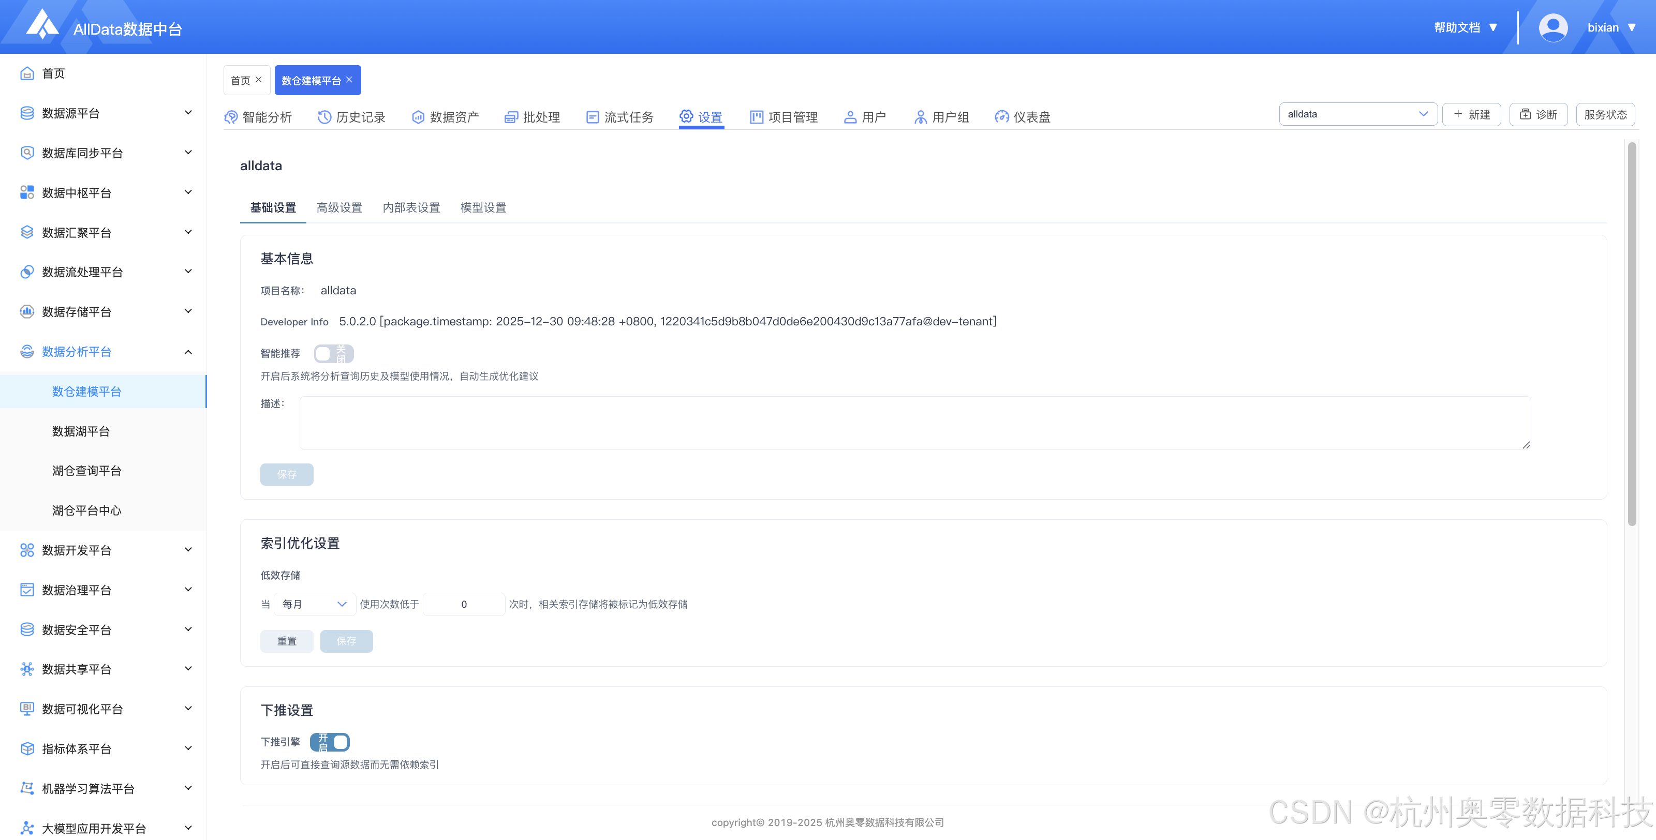Click the 数据资产 shield icon
The height and width of the screenshot is (840, 1656).
coord(418,117)
